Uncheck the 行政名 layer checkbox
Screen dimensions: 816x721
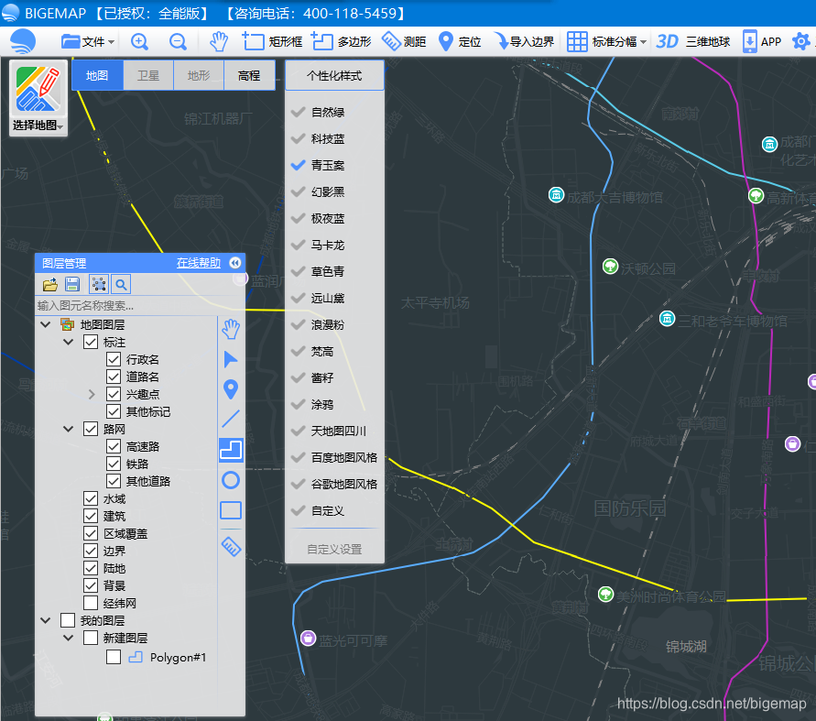[114, 359]
